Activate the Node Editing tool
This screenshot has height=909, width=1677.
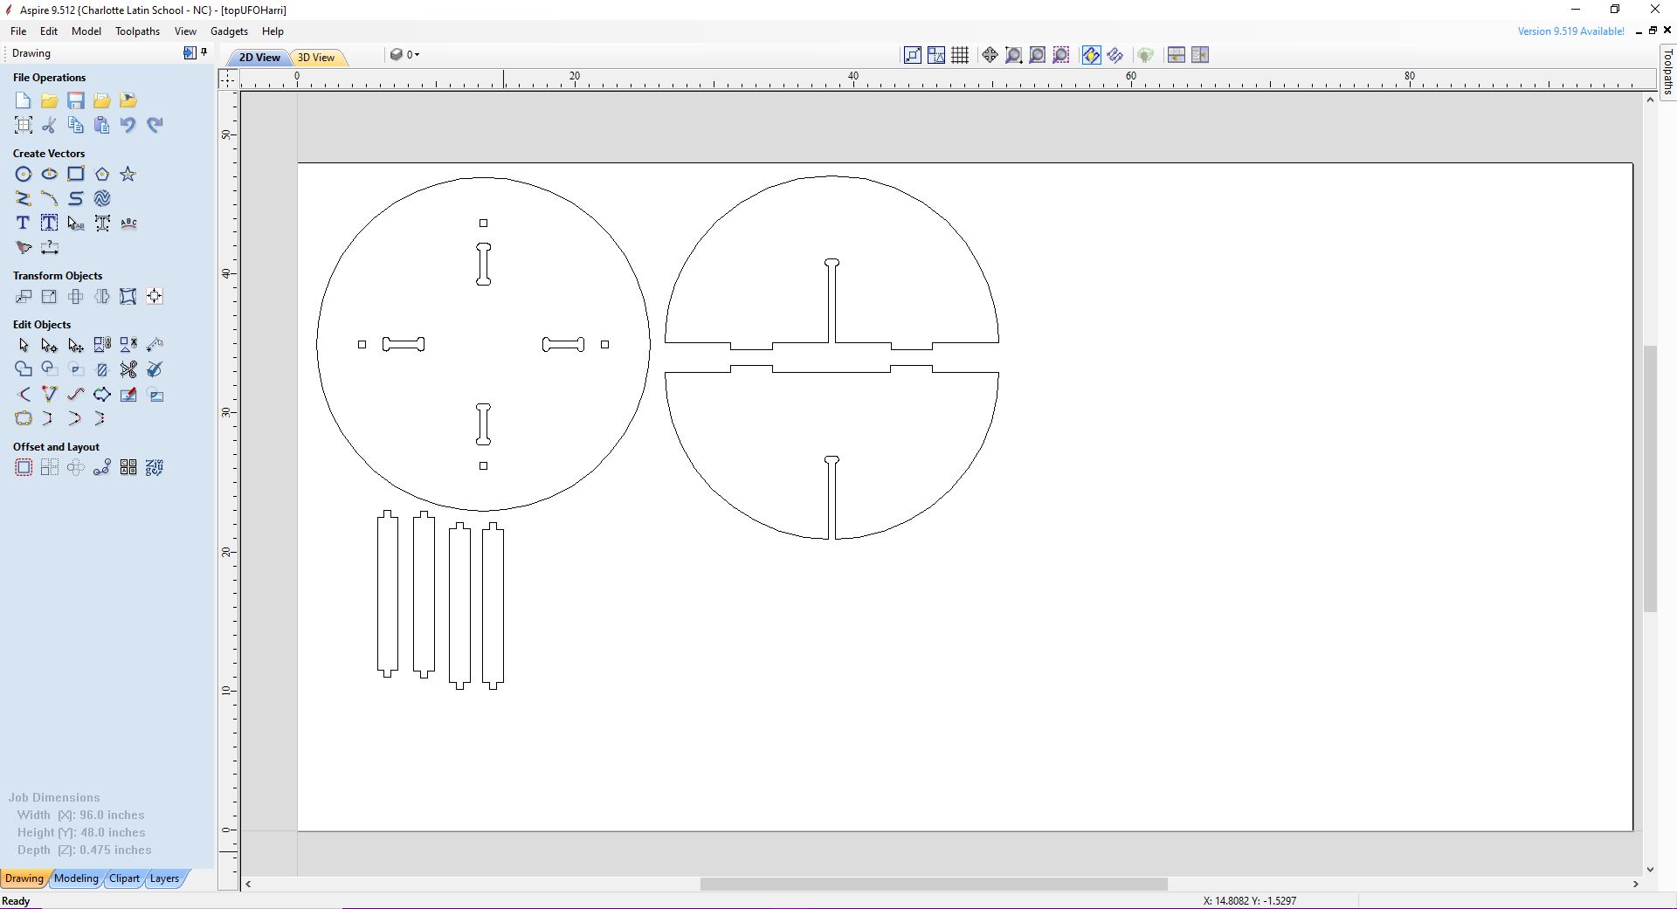[x=50, y=345]
